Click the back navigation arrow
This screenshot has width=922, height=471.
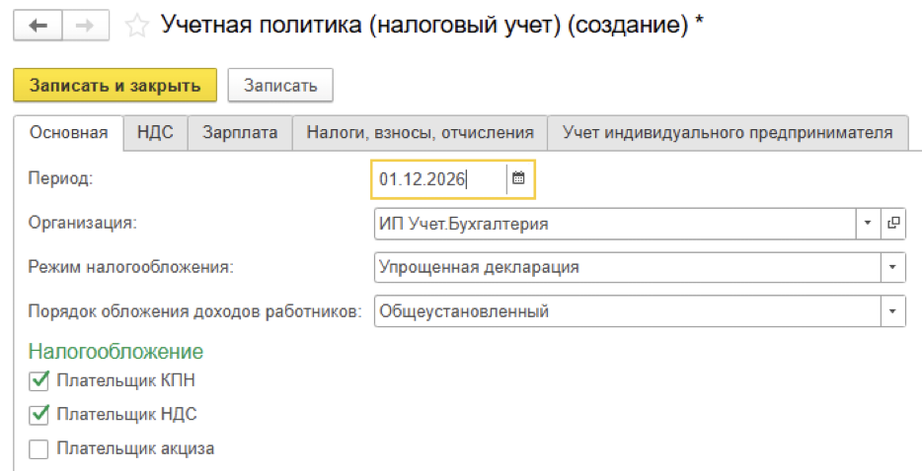[x=39, y=27]
